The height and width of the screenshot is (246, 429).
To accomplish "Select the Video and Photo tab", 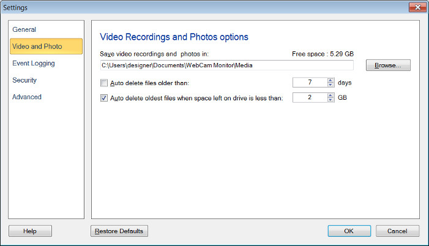I will (37, 47).
